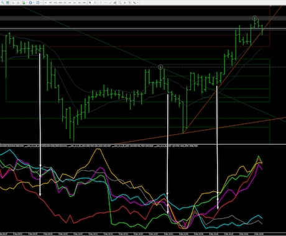Select the Trendline drawing tool
The width and height of the screenshot is (286, 236).
click(x=110, y=2)
